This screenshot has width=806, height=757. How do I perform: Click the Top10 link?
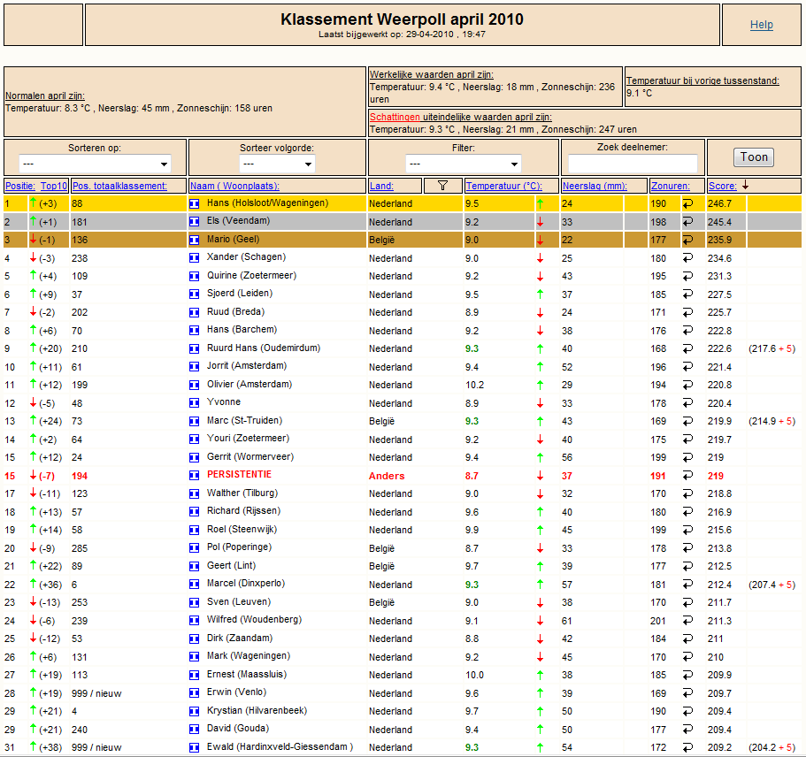54,186
